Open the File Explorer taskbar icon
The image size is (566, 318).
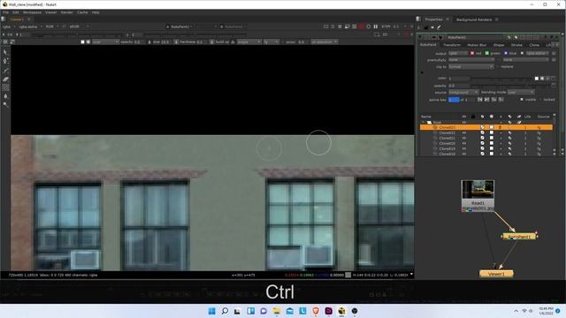(277, 311)
